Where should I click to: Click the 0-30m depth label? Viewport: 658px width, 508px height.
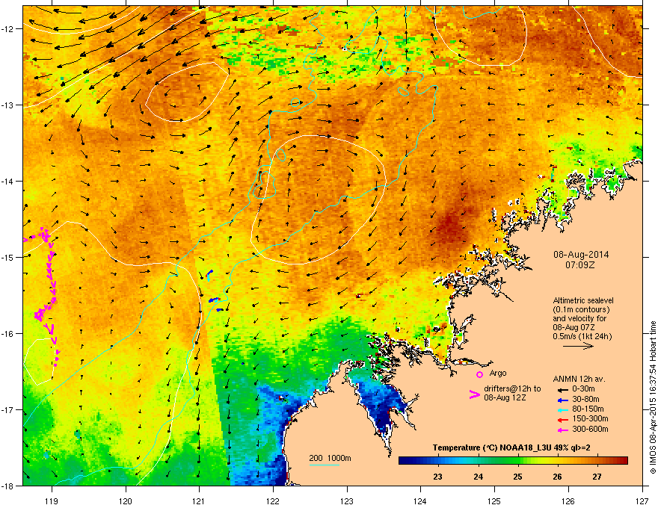(584, 389)
